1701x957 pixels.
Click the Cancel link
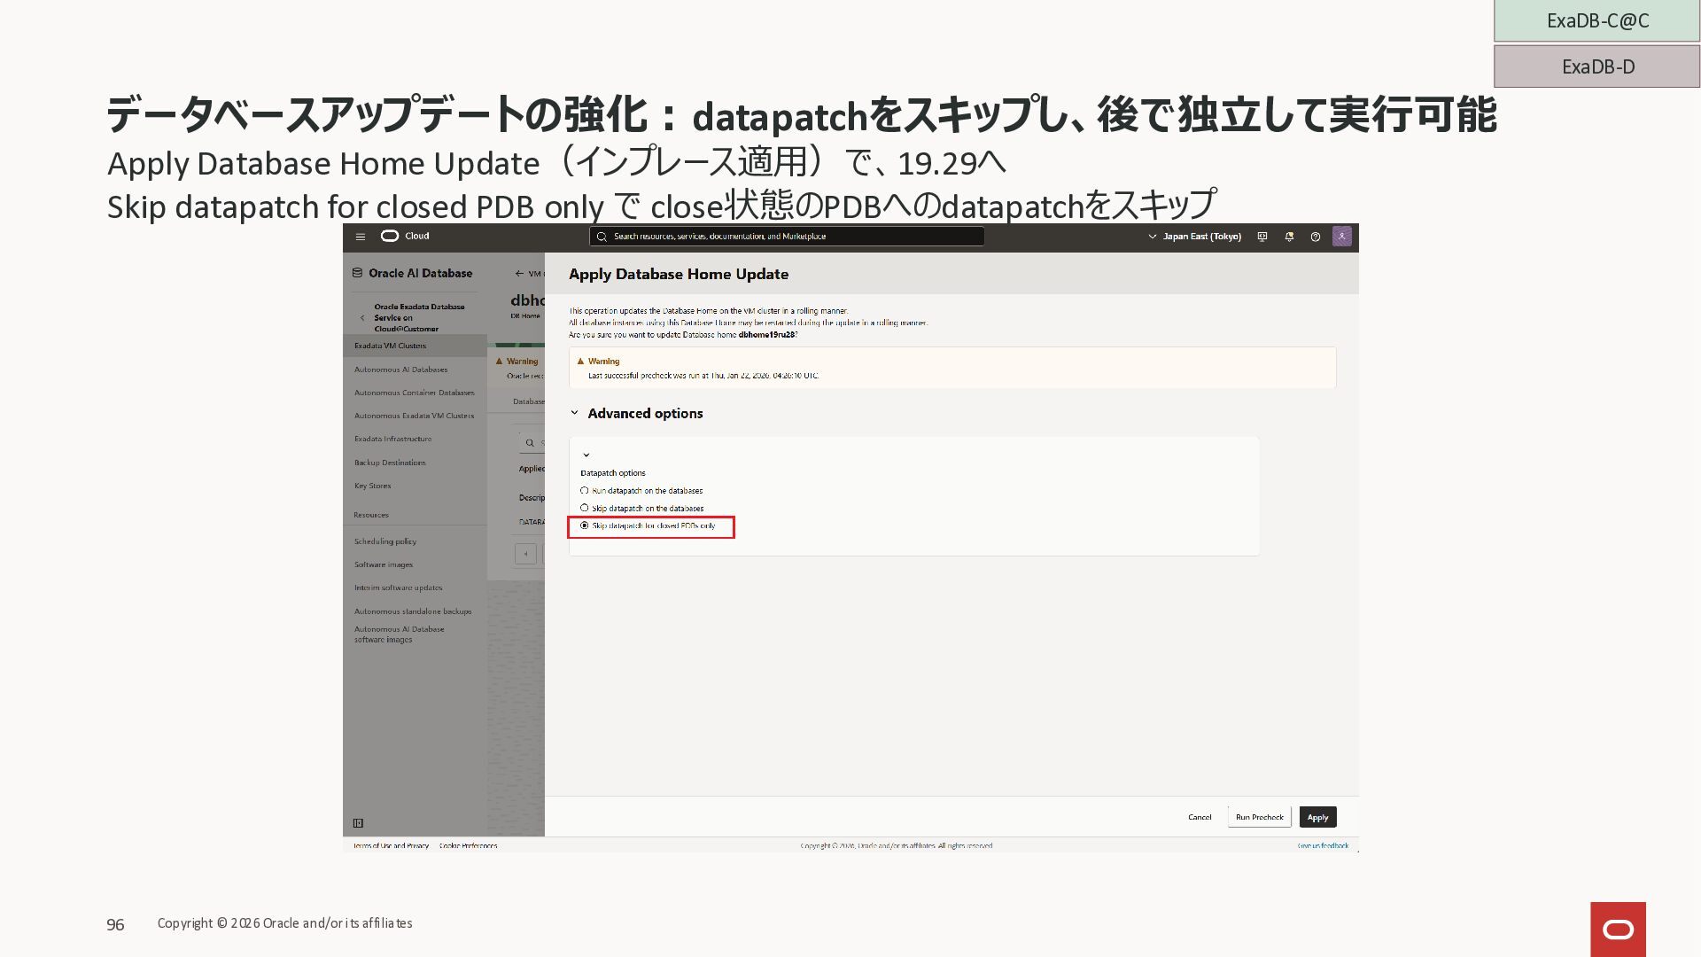point(1200,817)
